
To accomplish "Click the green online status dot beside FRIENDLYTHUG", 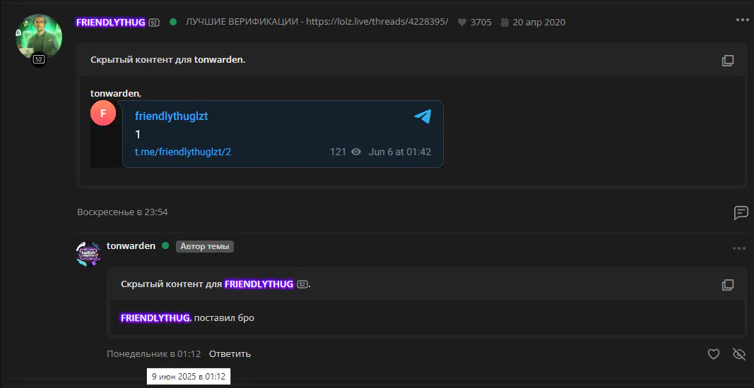I will point(173,22).
